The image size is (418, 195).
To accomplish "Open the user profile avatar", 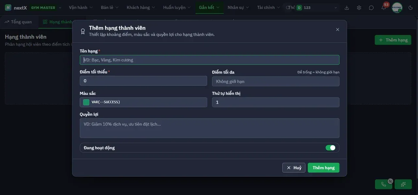I will [x=397, y=8].
